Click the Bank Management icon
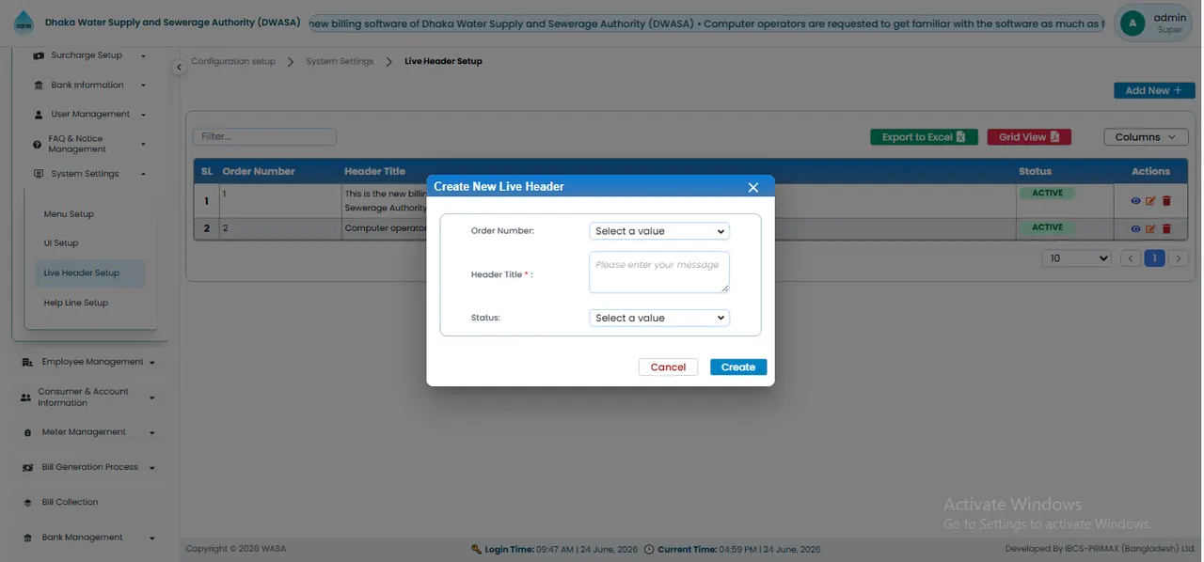The height and width of the screenshot is (562, 1204). (28, 538)
